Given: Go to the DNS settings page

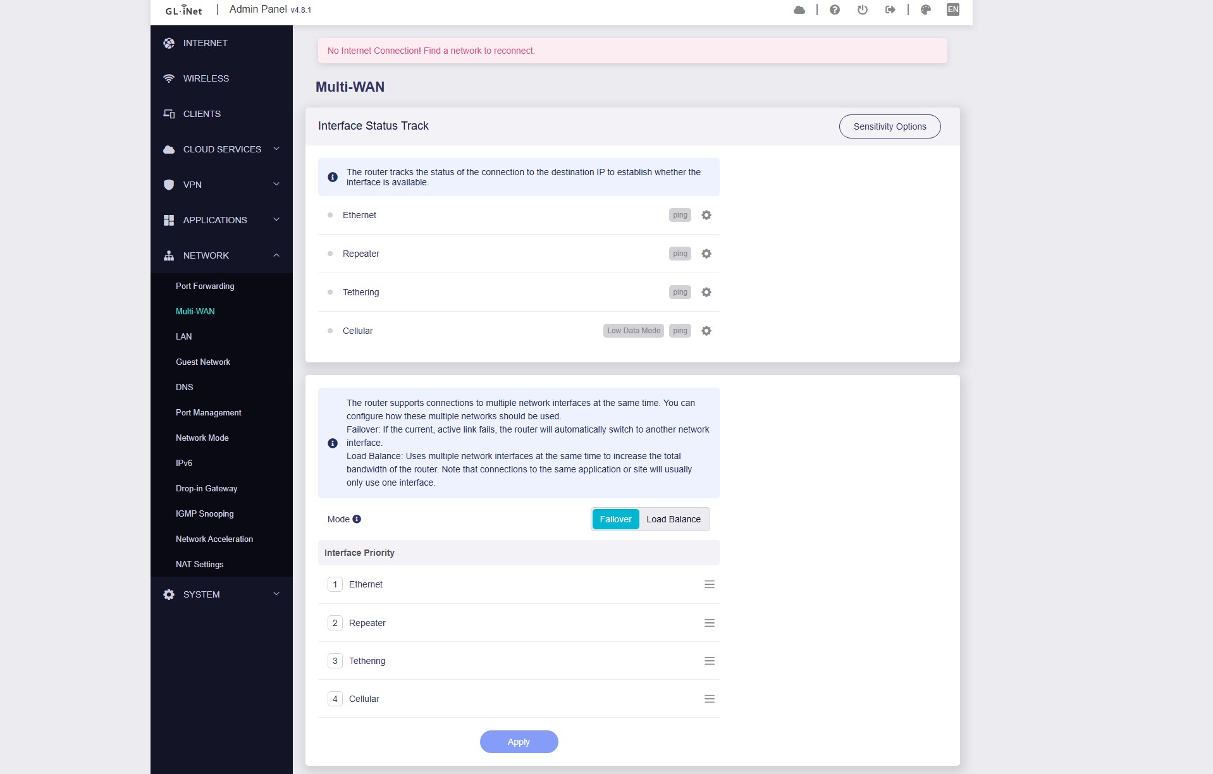Looking at the screenshot, I should tap(185, 387).
